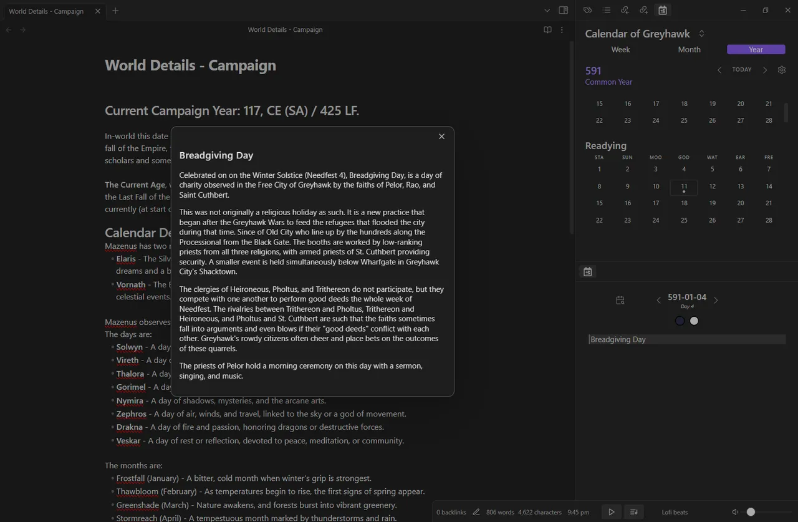
Task: Open the music playlist icon
Action: 633,512
